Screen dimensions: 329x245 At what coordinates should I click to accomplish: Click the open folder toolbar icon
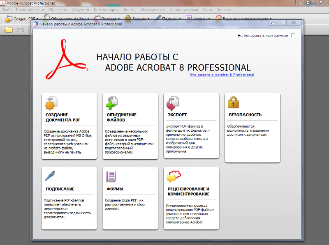9,30
